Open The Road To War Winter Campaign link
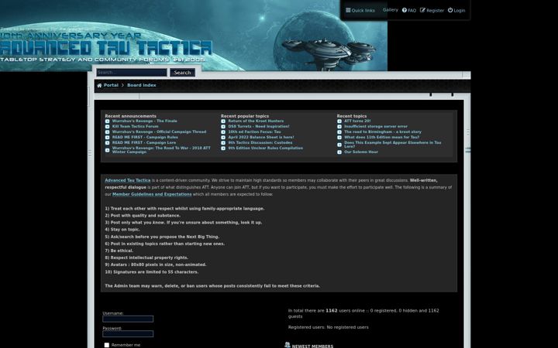This screenshot has height=348, width=558. click(161, 150)
